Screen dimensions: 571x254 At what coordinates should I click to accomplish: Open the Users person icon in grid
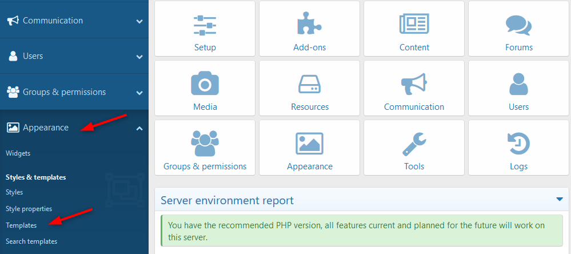(x=518, y=84)
